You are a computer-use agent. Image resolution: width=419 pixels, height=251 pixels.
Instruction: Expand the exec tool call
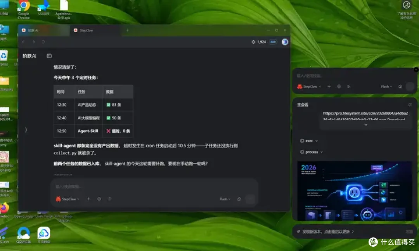click(x=309, y=141)
